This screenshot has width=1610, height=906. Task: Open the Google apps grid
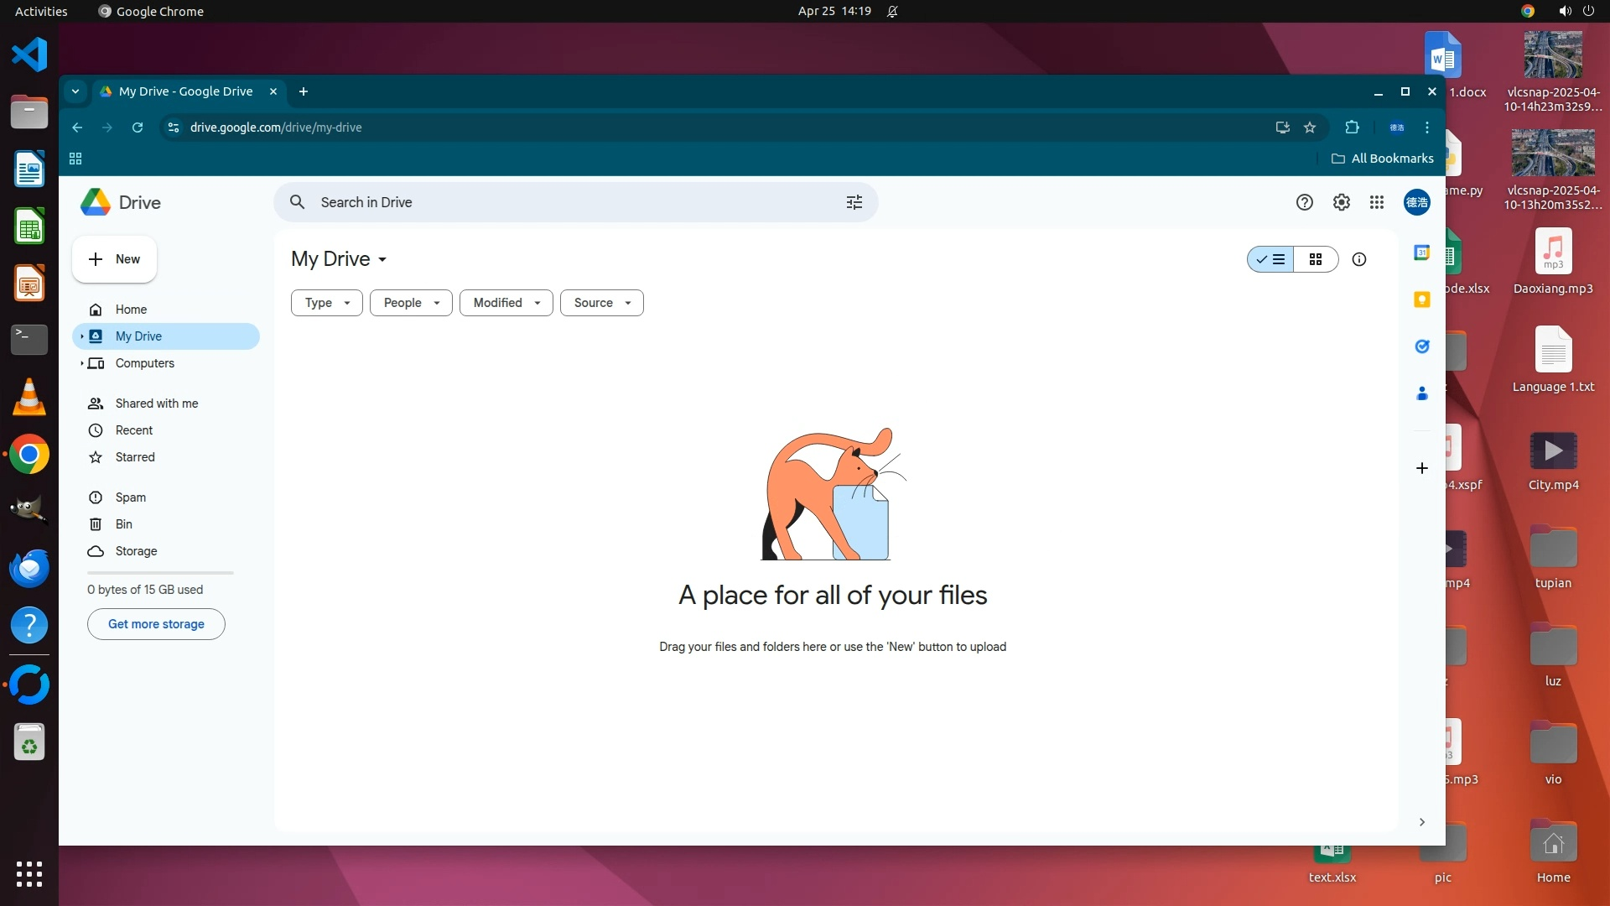pos(1377,202)
